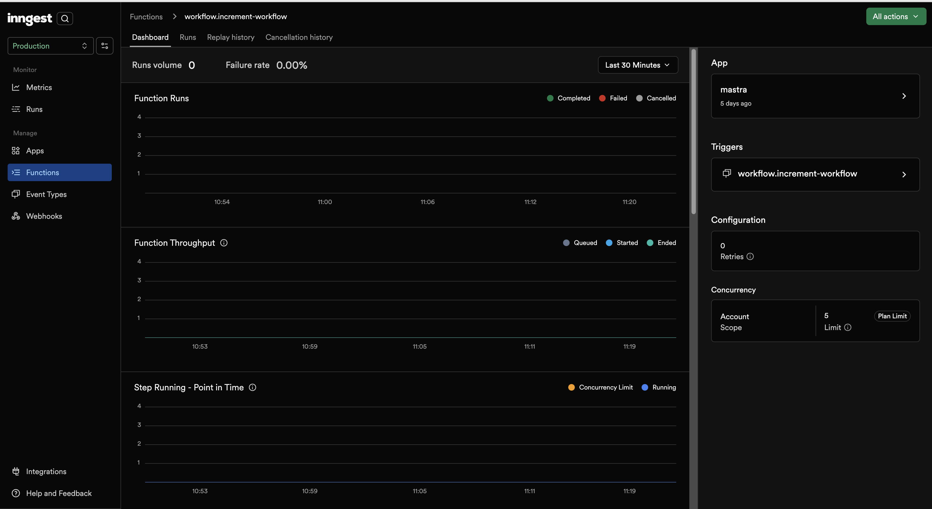Click the Integrations plug icon
Viewport: 932px width, 509px height.
click(16, 471)
